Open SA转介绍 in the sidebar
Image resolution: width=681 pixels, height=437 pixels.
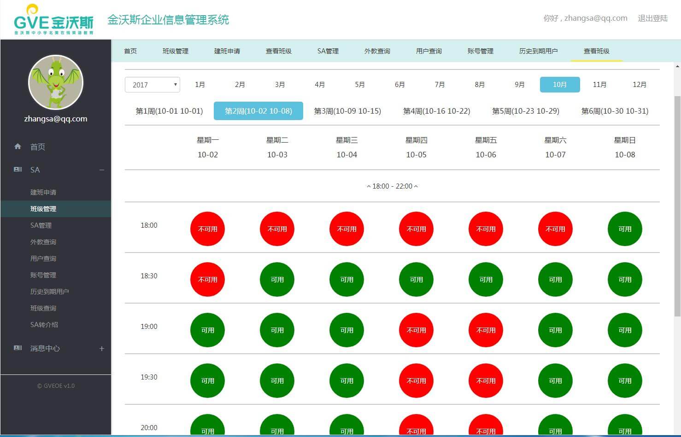click(44, 325)
